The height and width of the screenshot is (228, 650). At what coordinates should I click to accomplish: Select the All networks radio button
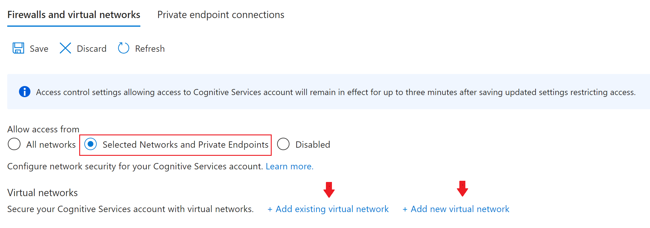[x=14, y=144]
